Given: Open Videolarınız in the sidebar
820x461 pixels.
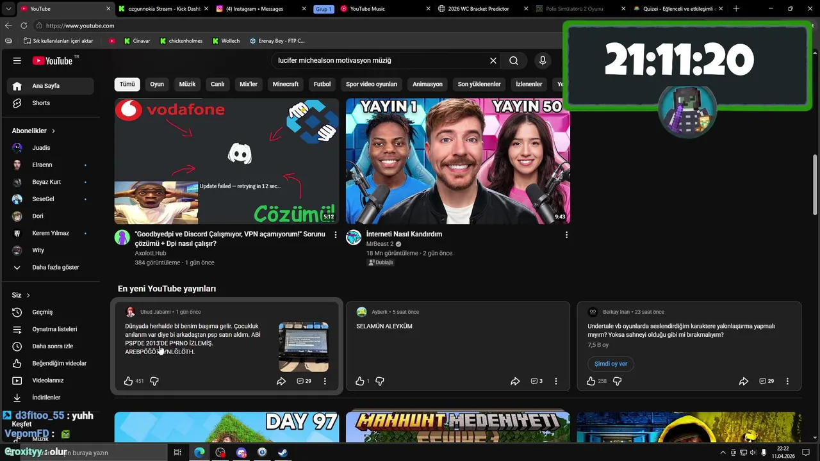Looking at the screenshot, I should [51, 380].
